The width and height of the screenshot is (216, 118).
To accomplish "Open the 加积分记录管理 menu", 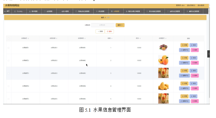I will tap(174, 12).
